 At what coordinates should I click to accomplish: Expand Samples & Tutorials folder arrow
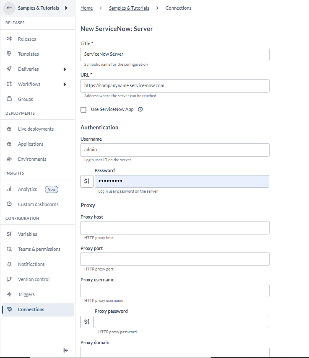[66, 8]
